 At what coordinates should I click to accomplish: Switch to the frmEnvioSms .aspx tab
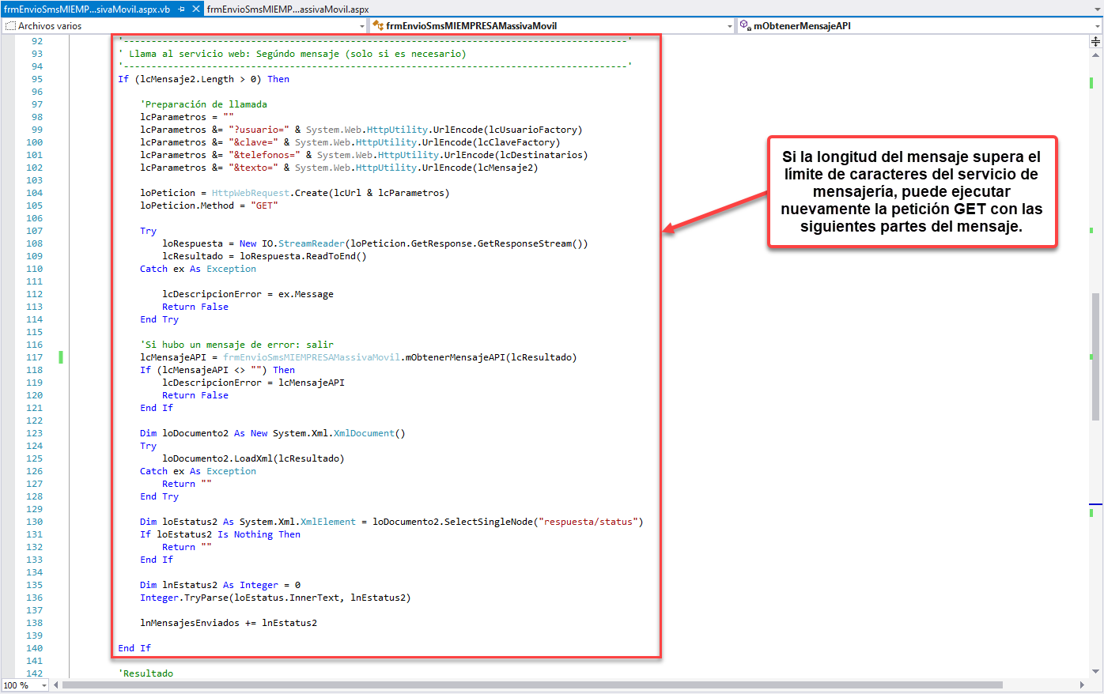click(x=288, y=9)
